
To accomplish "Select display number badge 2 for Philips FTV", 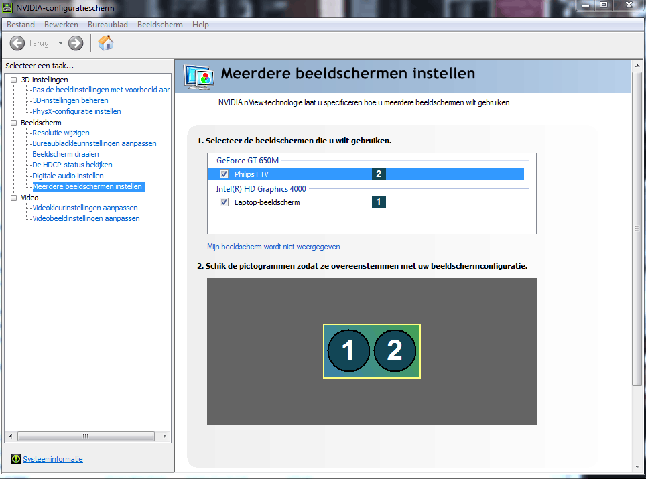I will coord(379,174).
